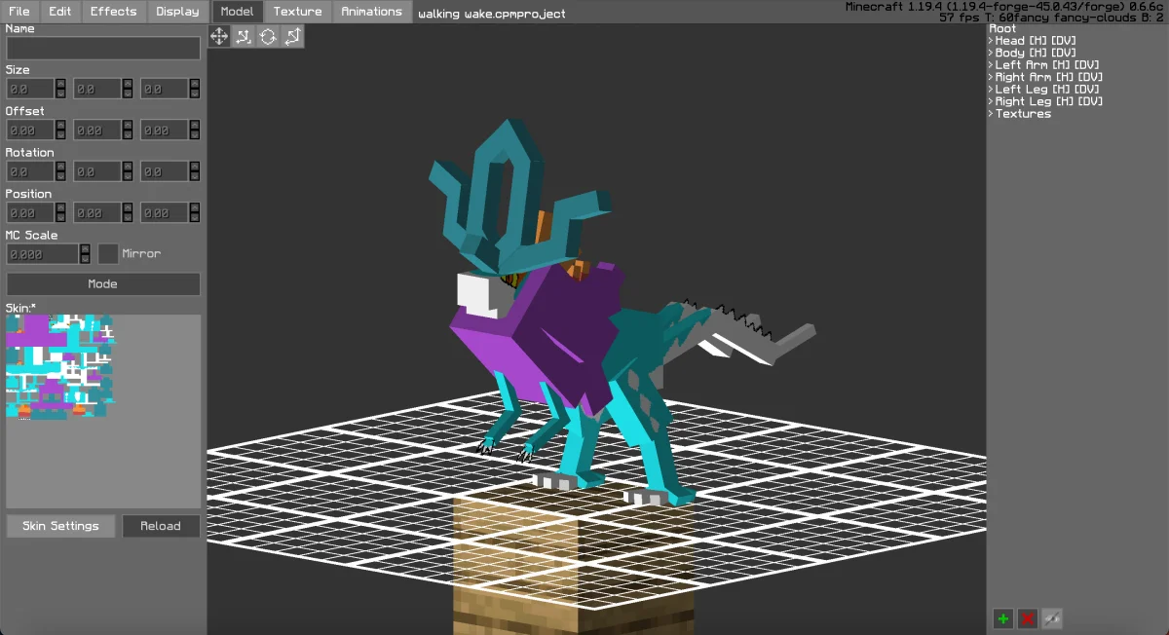Viewport: 1169px width, 635px height.
Task: Expand the Left Leg node arrow
Action: click(992, 90)
